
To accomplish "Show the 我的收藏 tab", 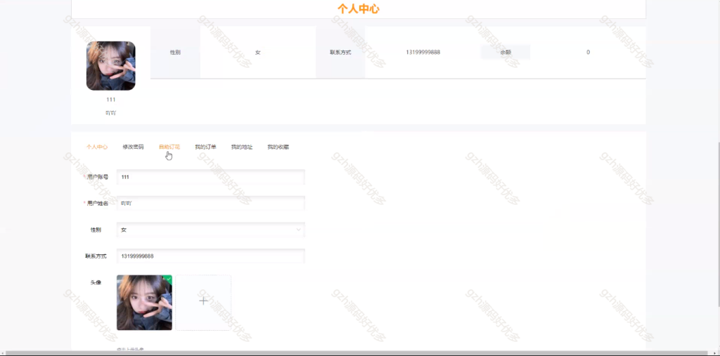I will pos(278,147).
